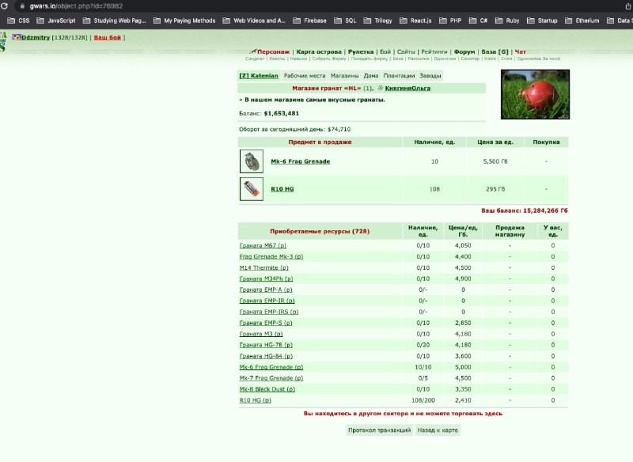633x462 pixels.
Task: Open the Граната EMP-A (р) resource link
Action: (x=266, y=290)
